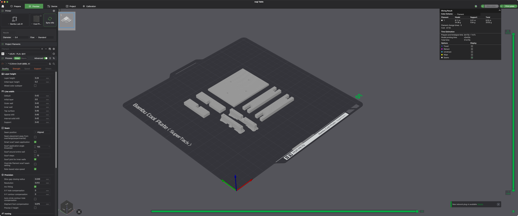518x216 pixels.
Task: Toggle Seams display checkbox
Action: [472, 57]
